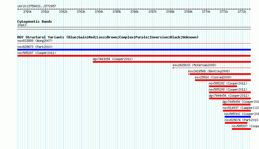Open nsv585292 (Cooper2011) label
Screen dimensions: 259x149
[228, 83]
